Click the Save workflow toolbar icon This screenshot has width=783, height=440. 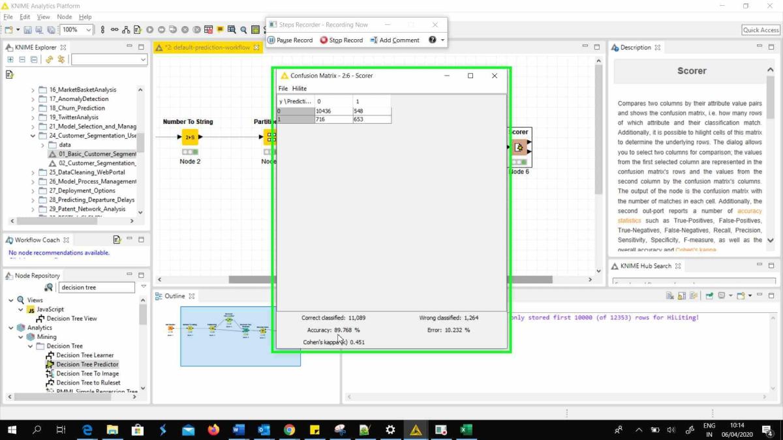click(x=27, y=30)
